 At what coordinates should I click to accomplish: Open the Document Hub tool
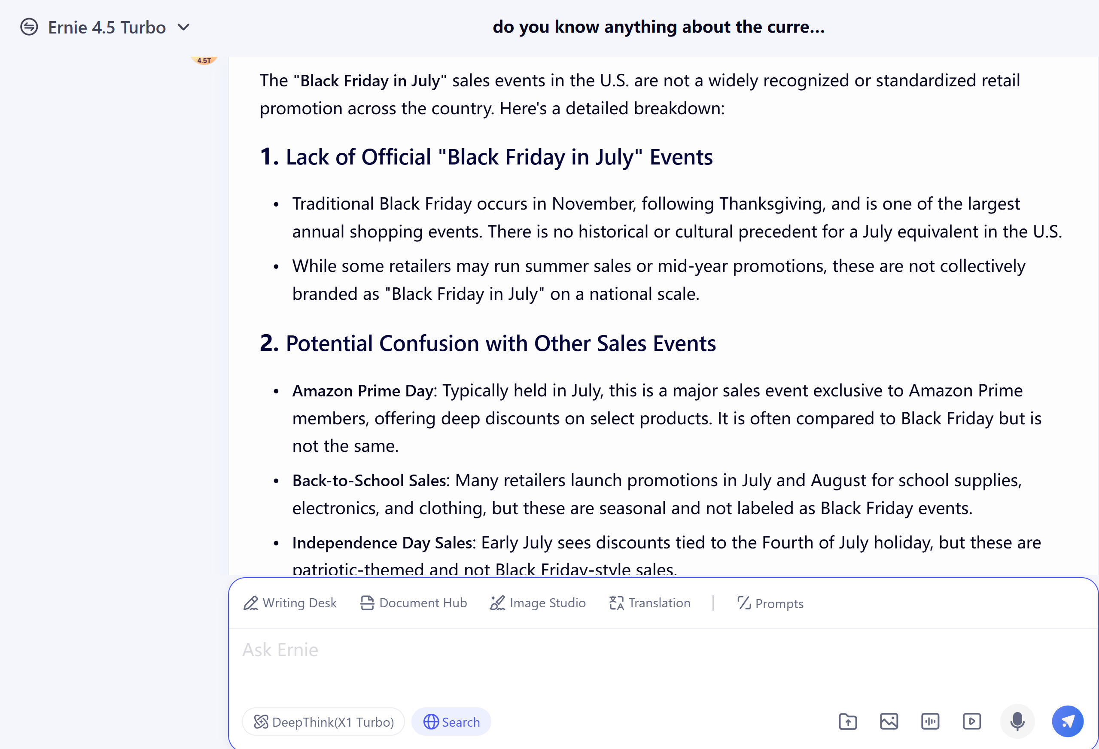413,603
